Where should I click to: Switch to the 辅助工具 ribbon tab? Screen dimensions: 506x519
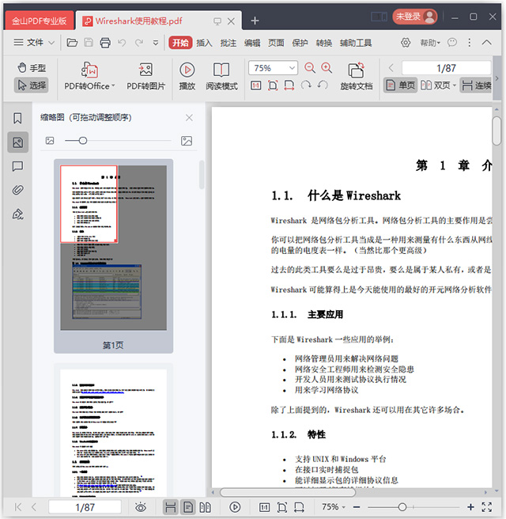pos(356,43)
